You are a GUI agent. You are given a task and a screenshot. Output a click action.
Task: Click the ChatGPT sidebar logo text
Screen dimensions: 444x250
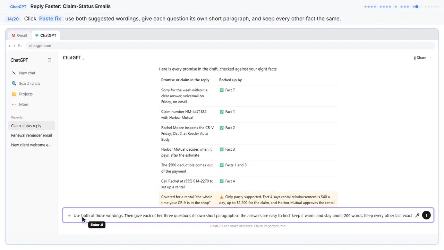click(19, 60)
